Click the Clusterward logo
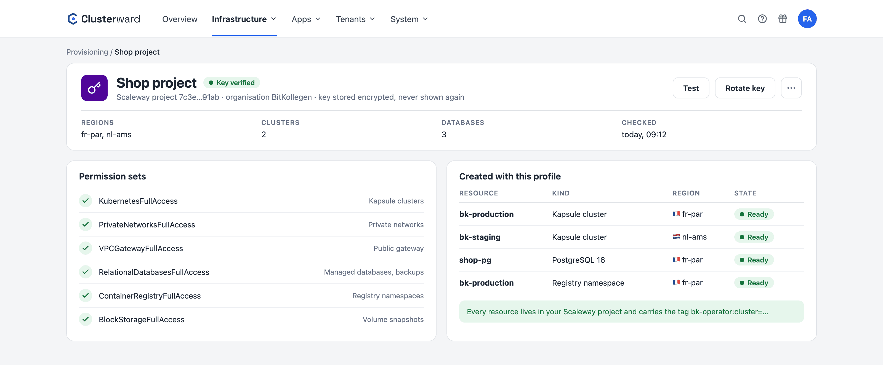Viewport: 883px width, 365px height. click(x=103, y=19)
